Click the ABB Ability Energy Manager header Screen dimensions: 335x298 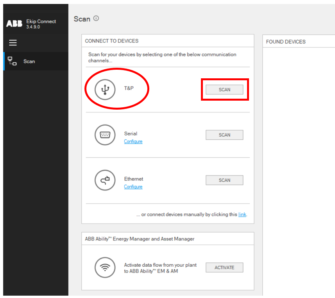[140, 238]
